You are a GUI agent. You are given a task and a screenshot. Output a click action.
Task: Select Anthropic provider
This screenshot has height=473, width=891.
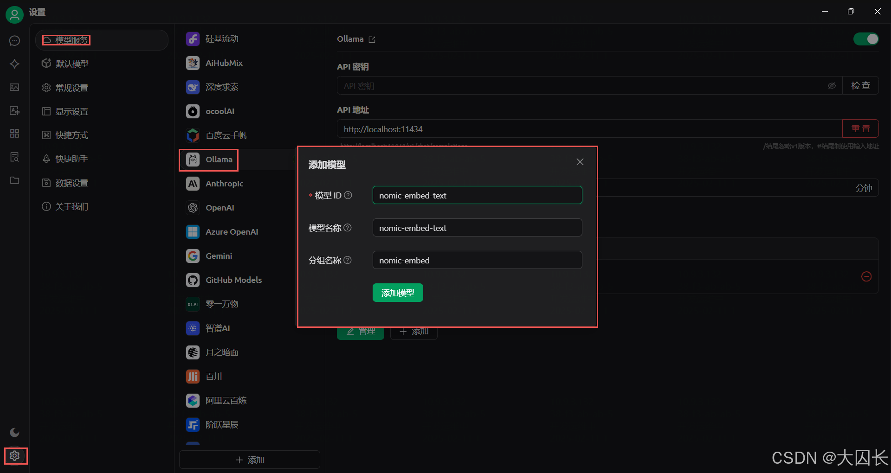point(237,184)
